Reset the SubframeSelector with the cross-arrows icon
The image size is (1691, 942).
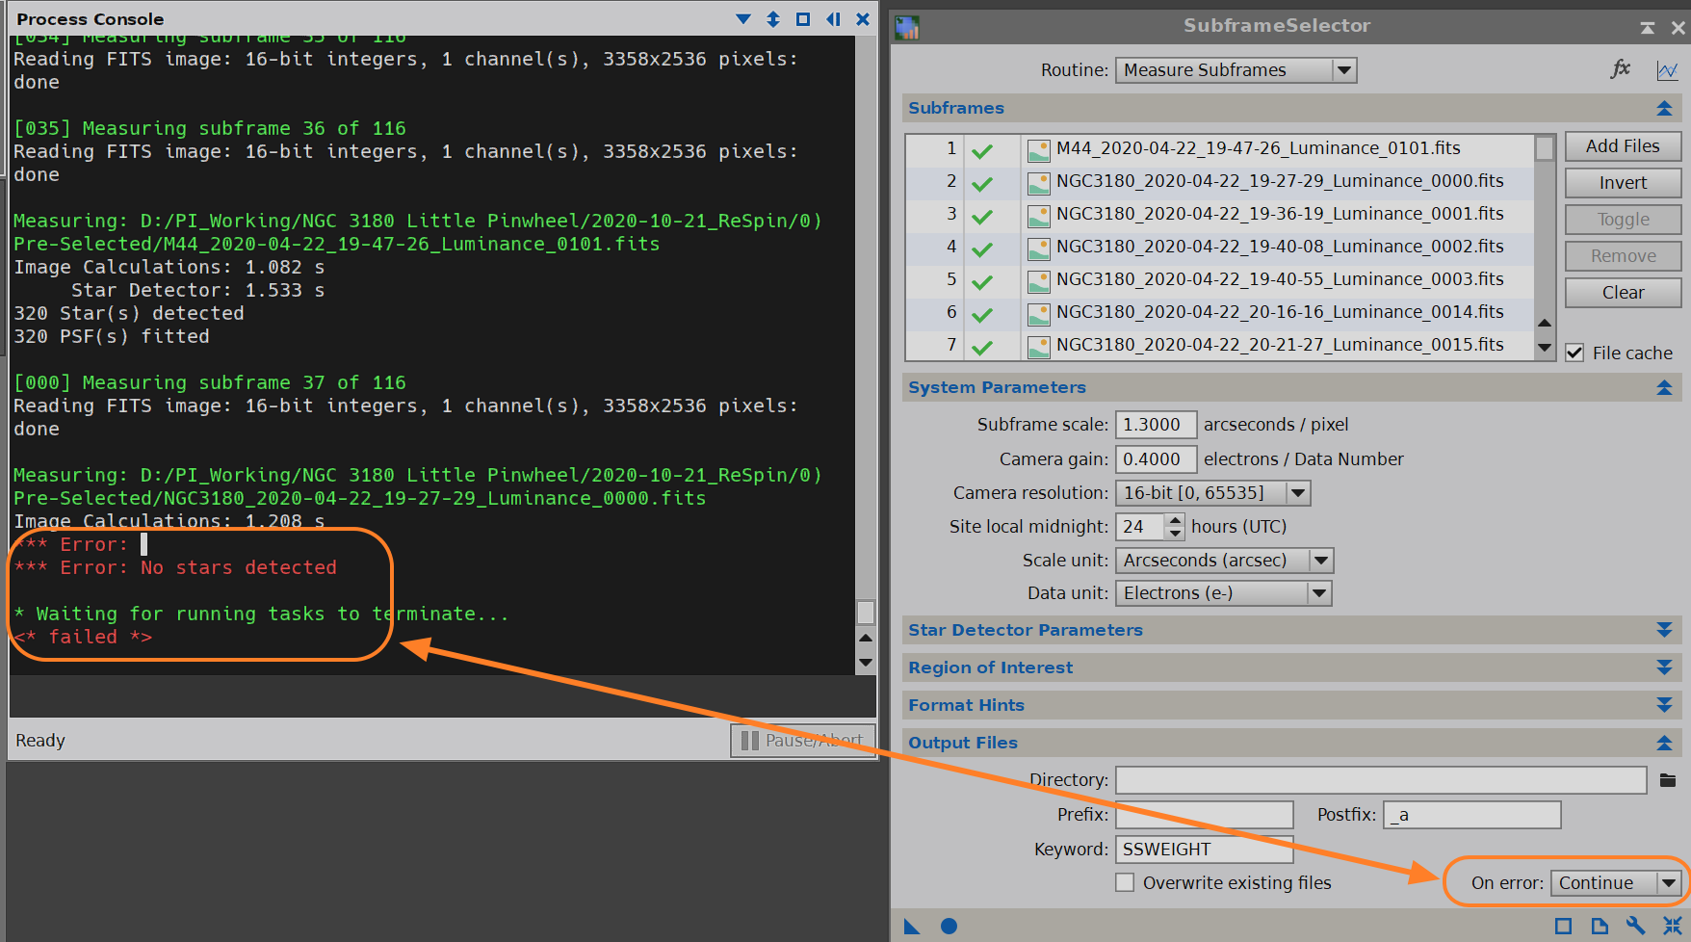click(1672, 926)
